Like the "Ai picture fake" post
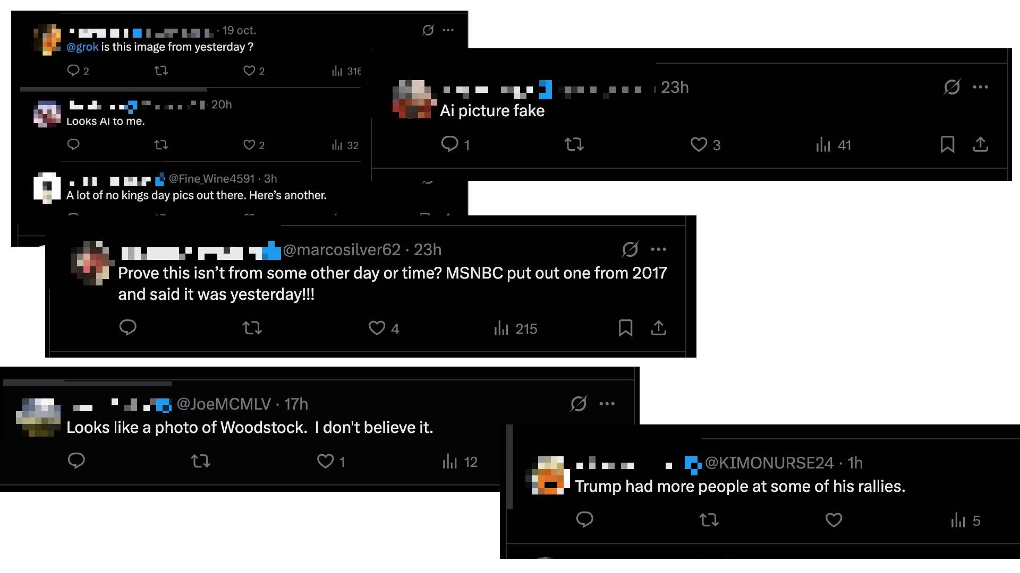This screenshot has height=573, width=1020. pyautogui.click(x=699, y=144)
